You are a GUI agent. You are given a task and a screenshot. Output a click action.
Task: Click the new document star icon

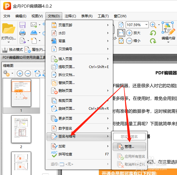click(34, 41)
